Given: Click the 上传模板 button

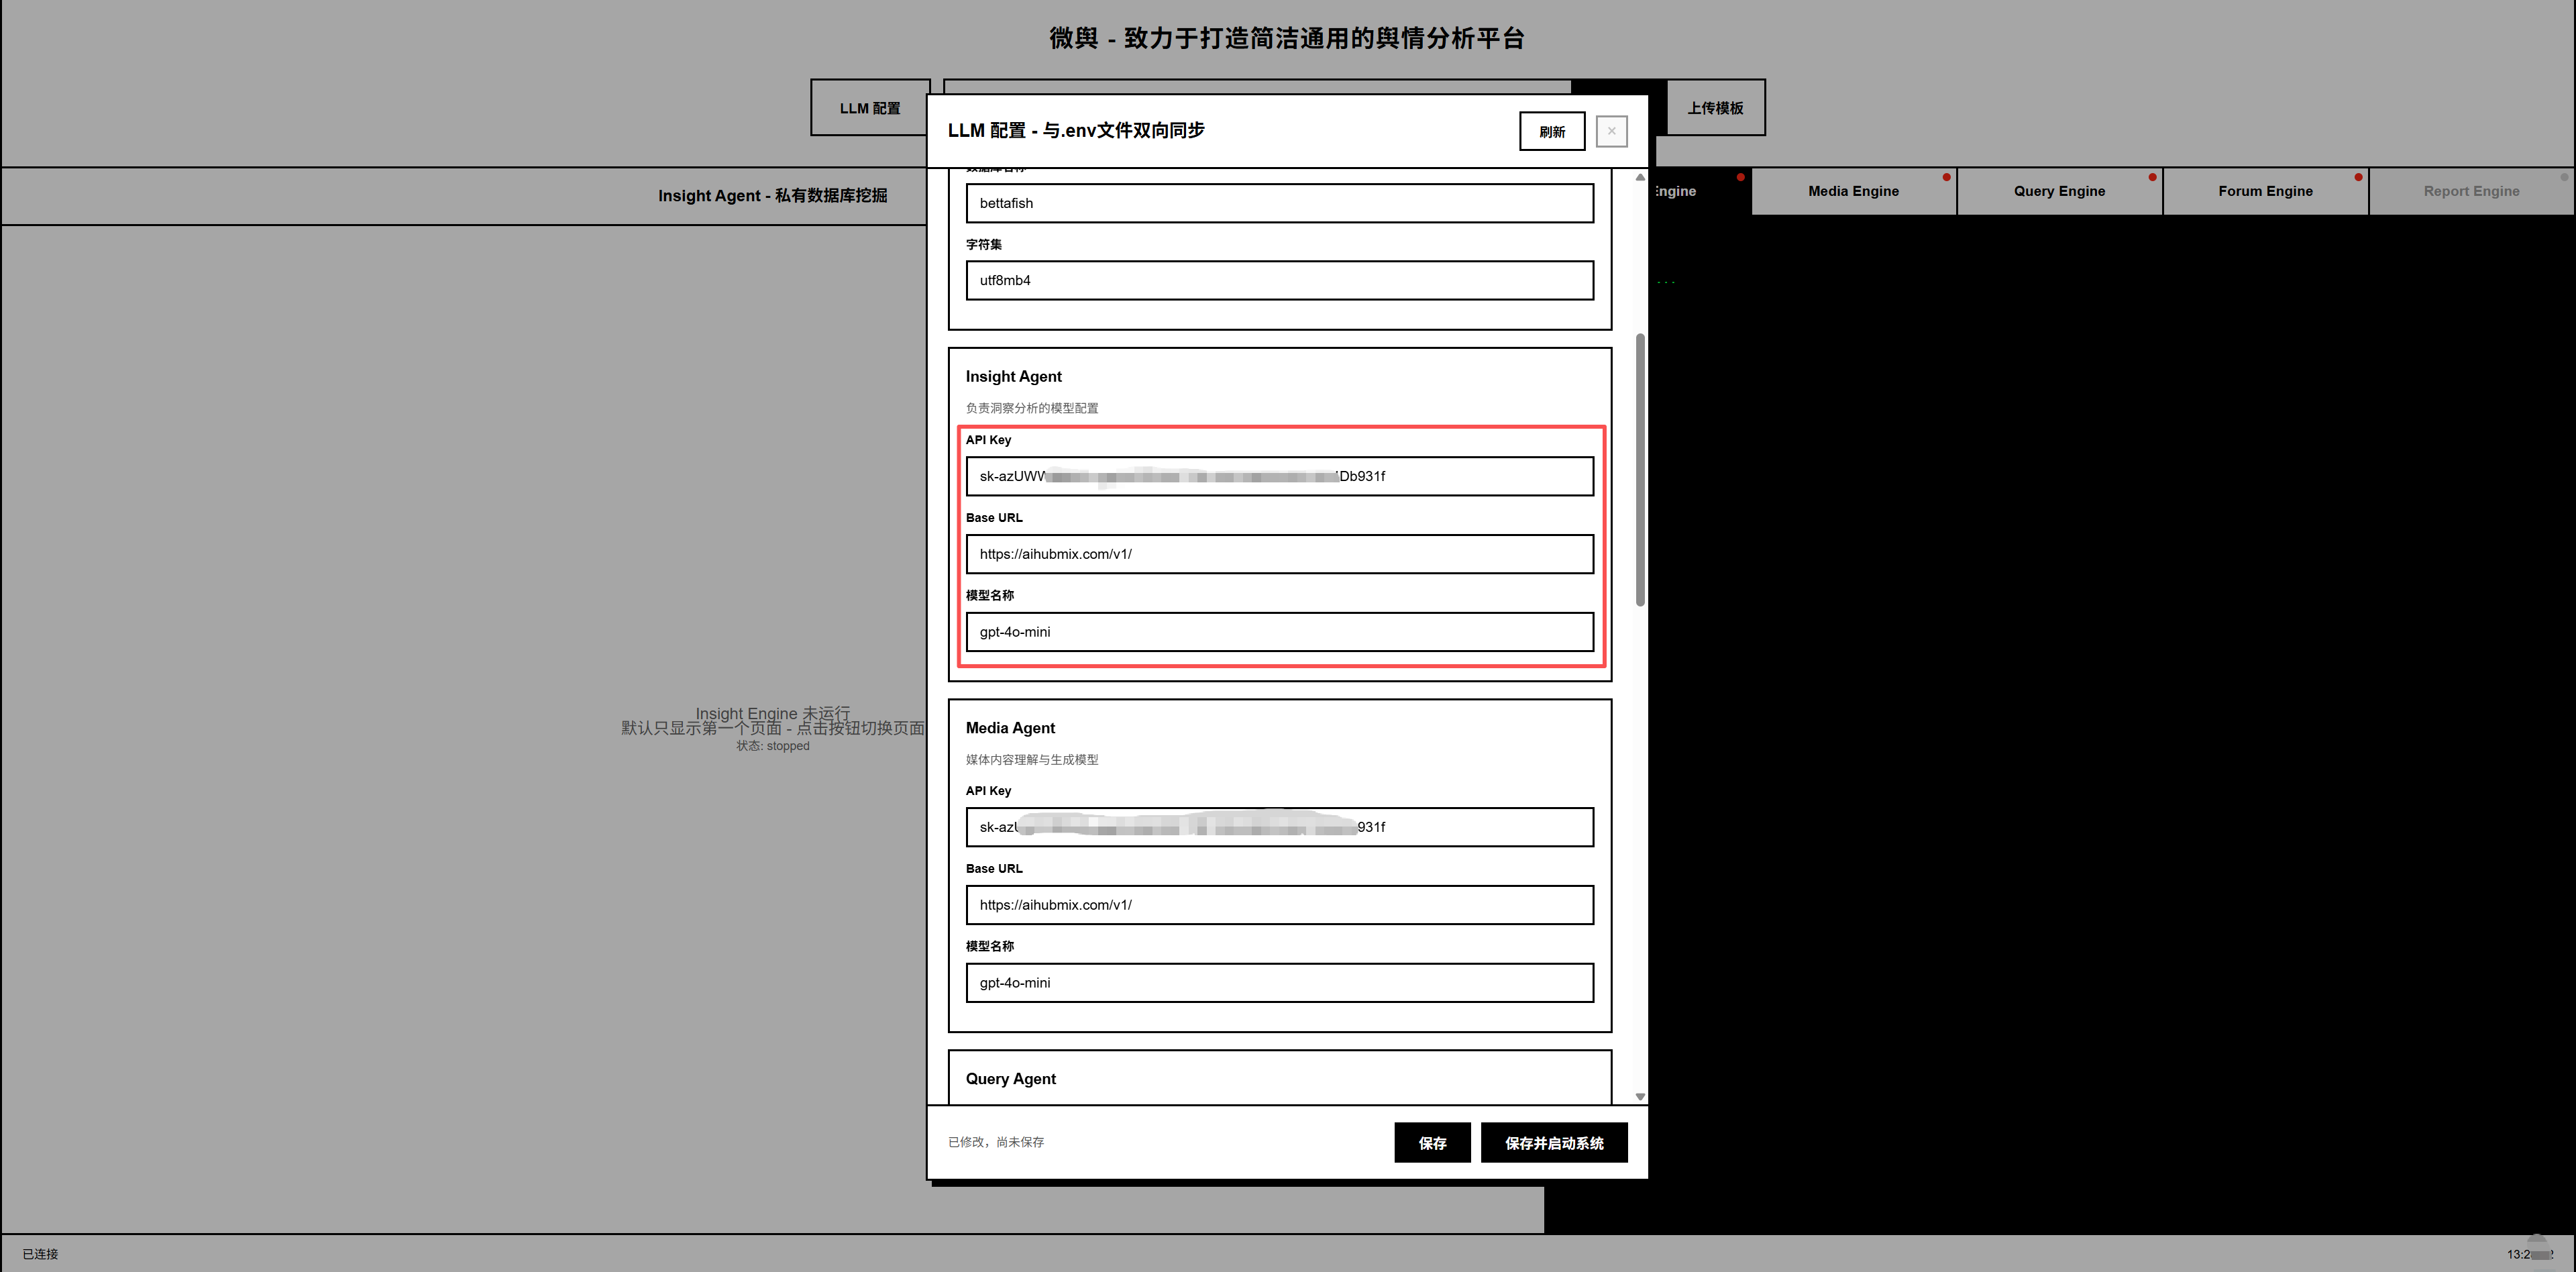Looking at the screenshot, I should [x=1715, y=108].
